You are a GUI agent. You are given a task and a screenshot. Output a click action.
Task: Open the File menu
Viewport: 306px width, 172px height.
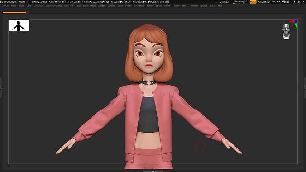(x=72, y=6)
